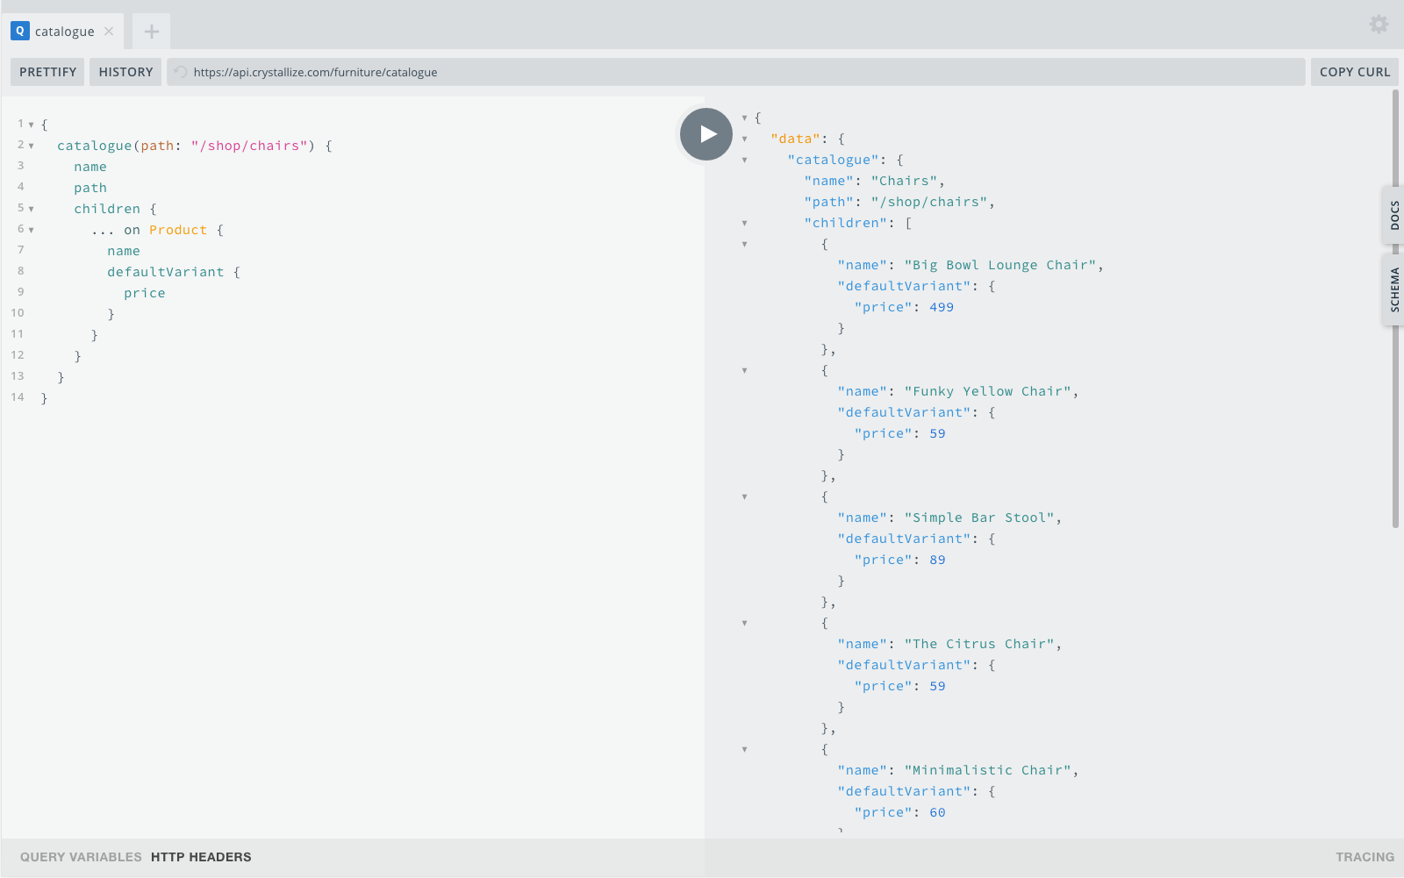Viewport: 1404px width, 878px height.
Task: Collapse the Big Bowl Lounge Chair object
Action: click(x=745, y=244)
